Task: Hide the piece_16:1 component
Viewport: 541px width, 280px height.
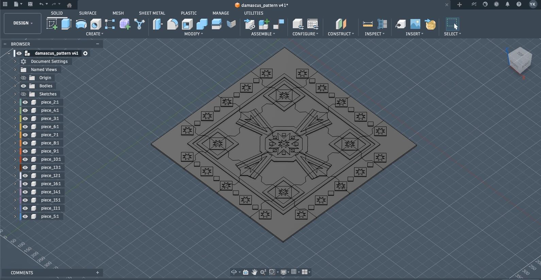Action: click(25, 184)
